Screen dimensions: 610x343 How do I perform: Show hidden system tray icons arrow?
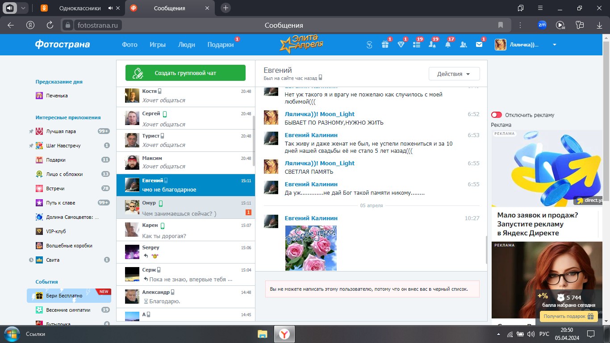(499, 334)
